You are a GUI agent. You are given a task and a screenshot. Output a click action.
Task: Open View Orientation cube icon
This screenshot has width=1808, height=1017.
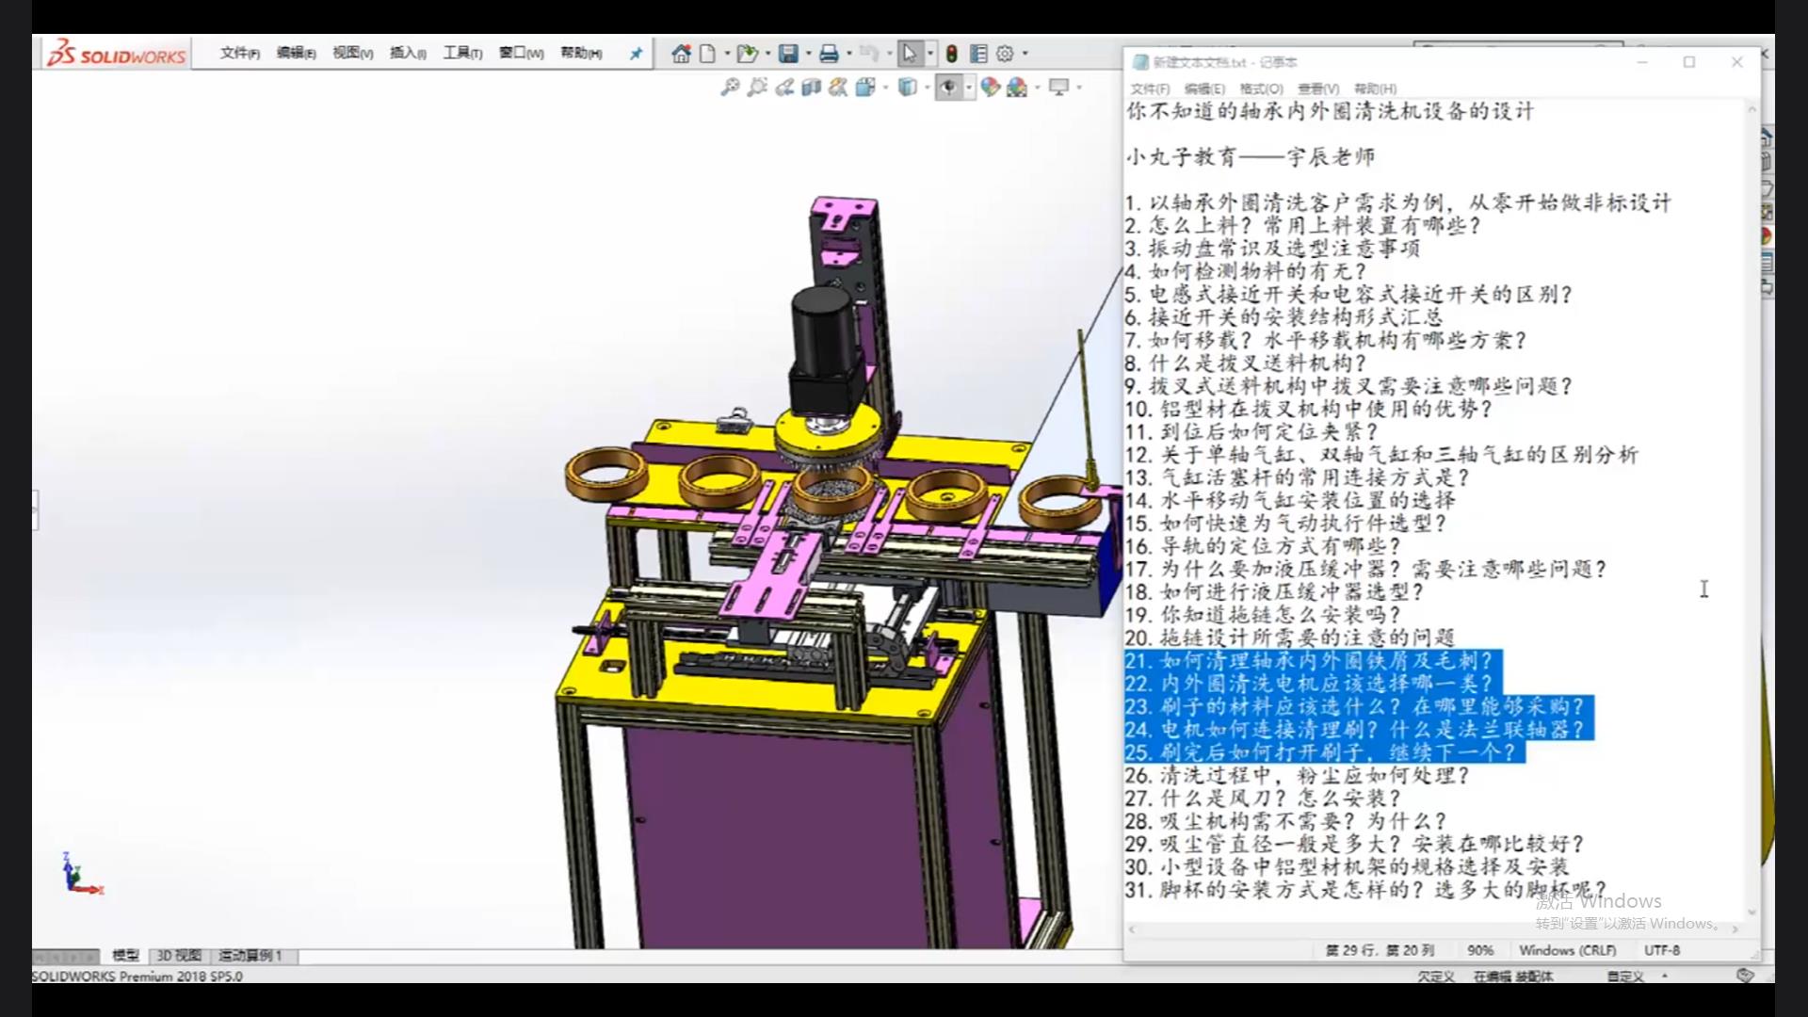(864, 88)
